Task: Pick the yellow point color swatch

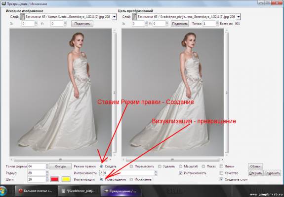Action: (x=66, y=179)
